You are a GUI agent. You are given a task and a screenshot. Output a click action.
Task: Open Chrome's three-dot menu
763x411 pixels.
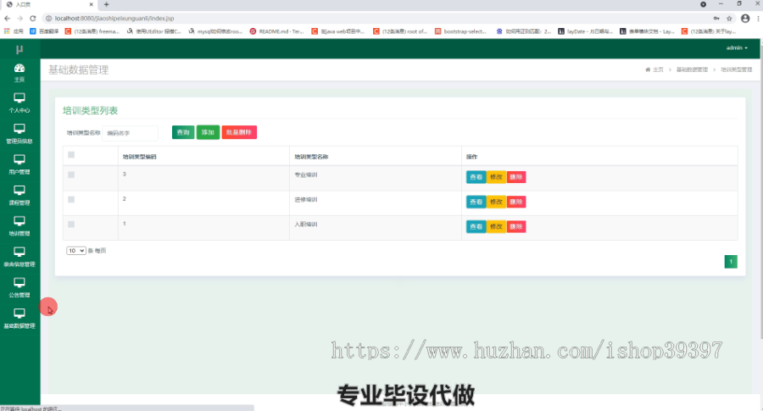coord(758,19)
